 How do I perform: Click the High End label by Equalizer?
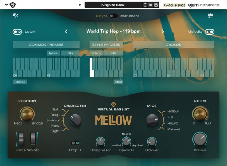click(x=137, y=145)
